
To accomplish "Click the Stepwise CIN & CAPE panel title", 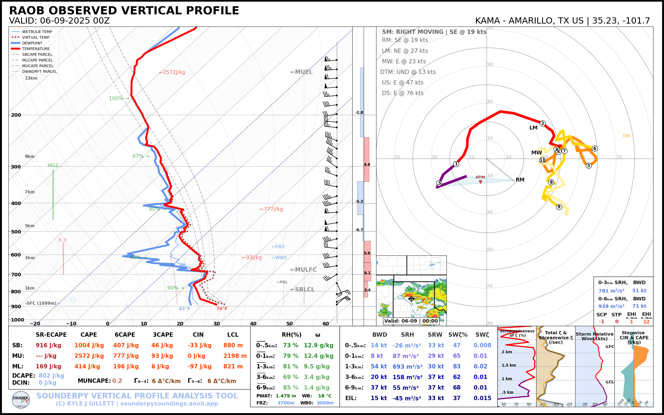I will pyautogui.click(x=634, y=337).
